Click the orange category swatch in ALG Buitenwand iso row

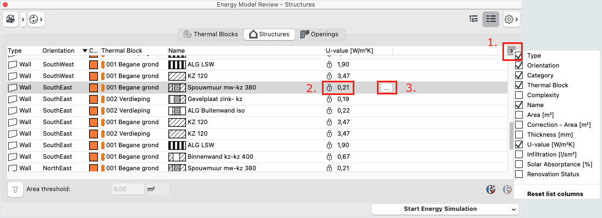click(94, 111)
